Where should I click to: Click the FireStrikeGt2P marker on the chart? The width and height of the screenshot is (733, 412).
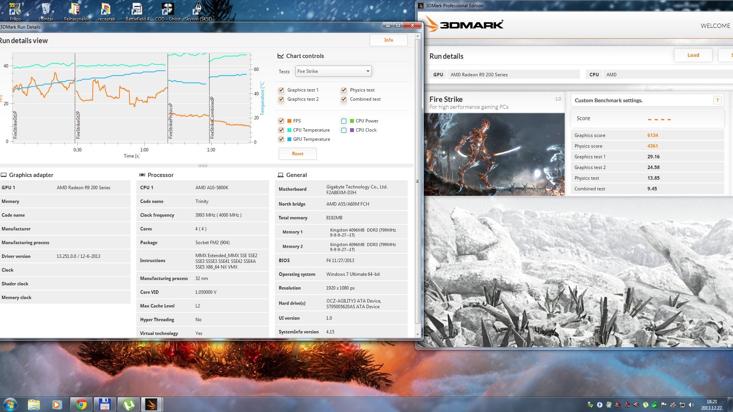click(x=78, y=125)
